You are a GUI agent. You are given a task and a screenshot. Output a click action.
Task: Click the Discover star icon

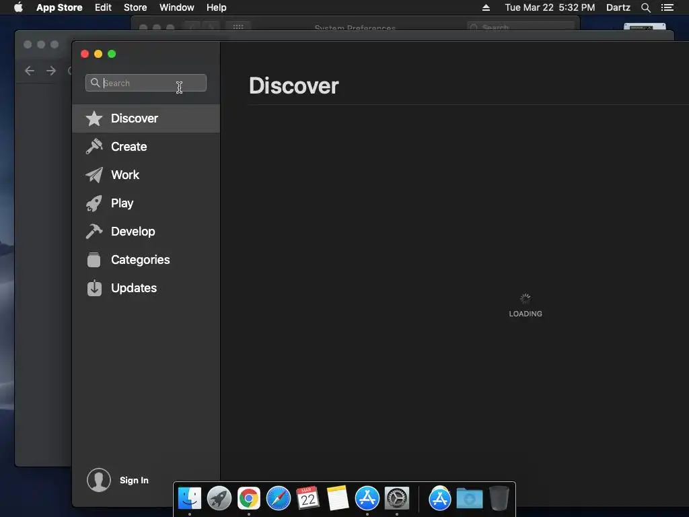point(94,118)
